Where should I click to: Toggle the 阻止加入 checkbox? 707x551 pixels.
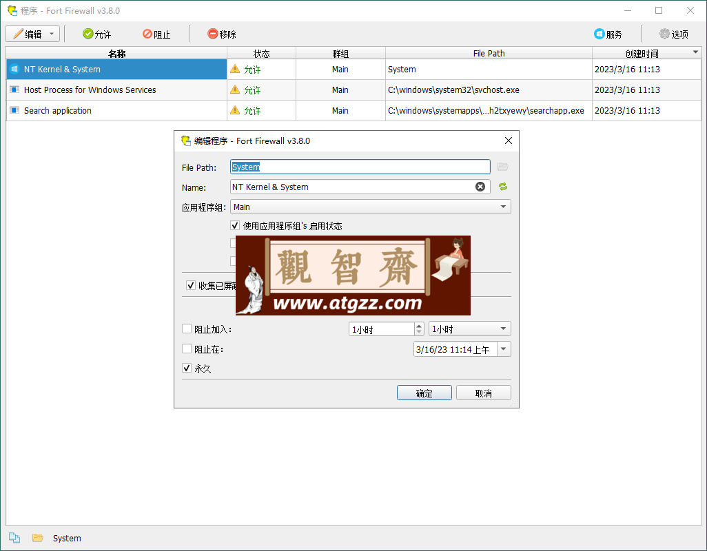pyautogui.click(x=187, y=329)
